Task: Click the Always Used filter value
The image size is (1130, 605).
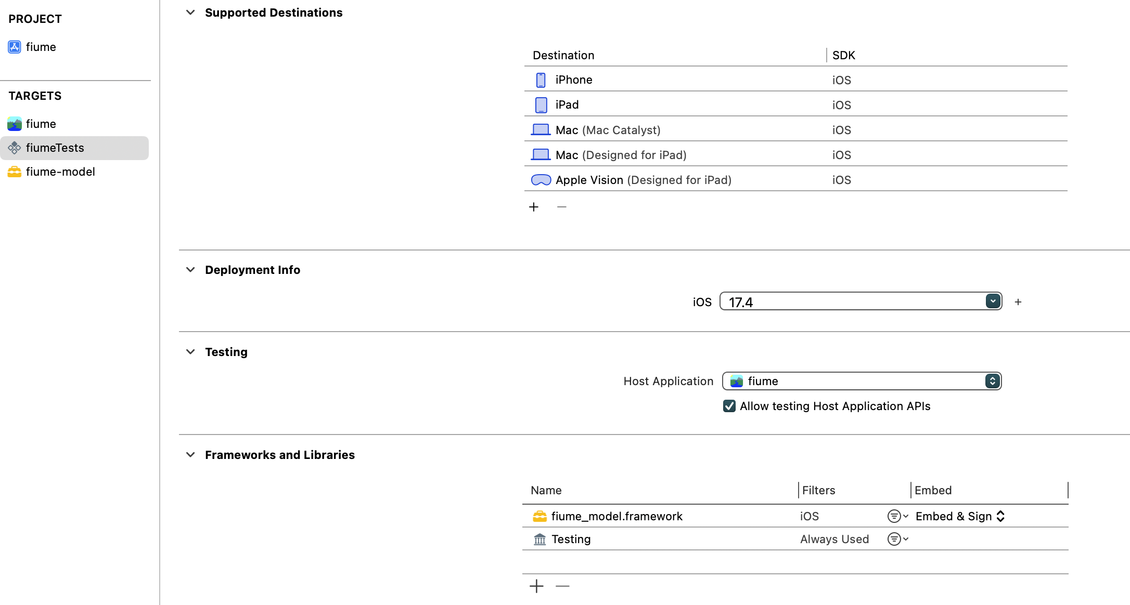Action: (834, 539)
